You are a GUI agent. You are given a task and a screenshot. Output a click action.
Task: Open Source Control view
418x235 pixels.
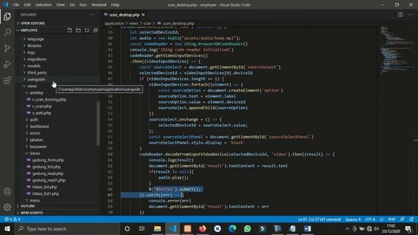pos(7,48)
